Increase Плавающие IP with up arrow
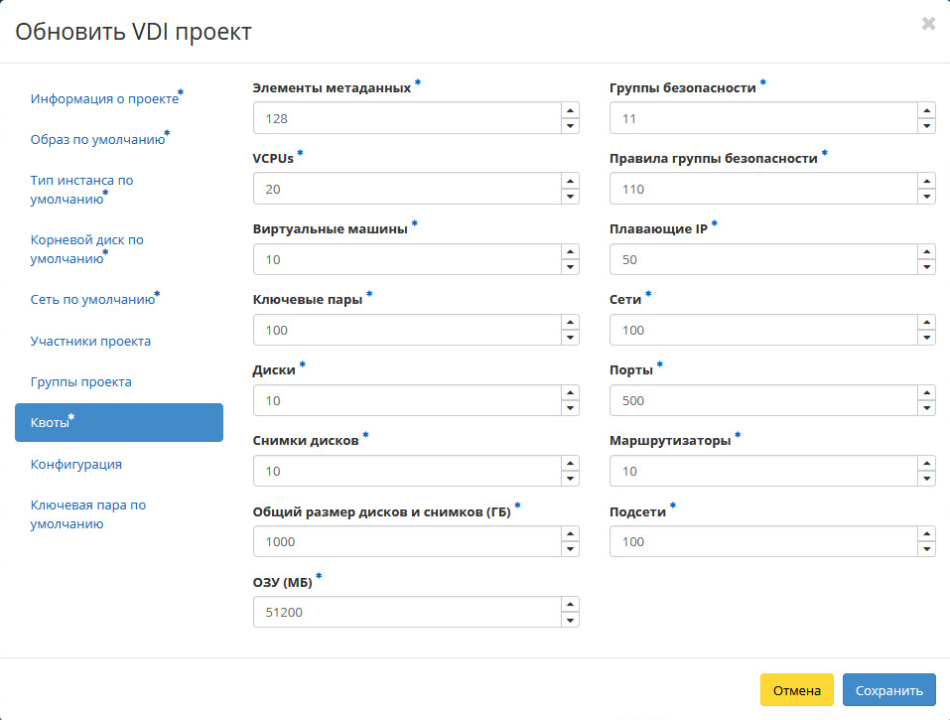Screen dimensions: 950x720 tap(926, 251)
